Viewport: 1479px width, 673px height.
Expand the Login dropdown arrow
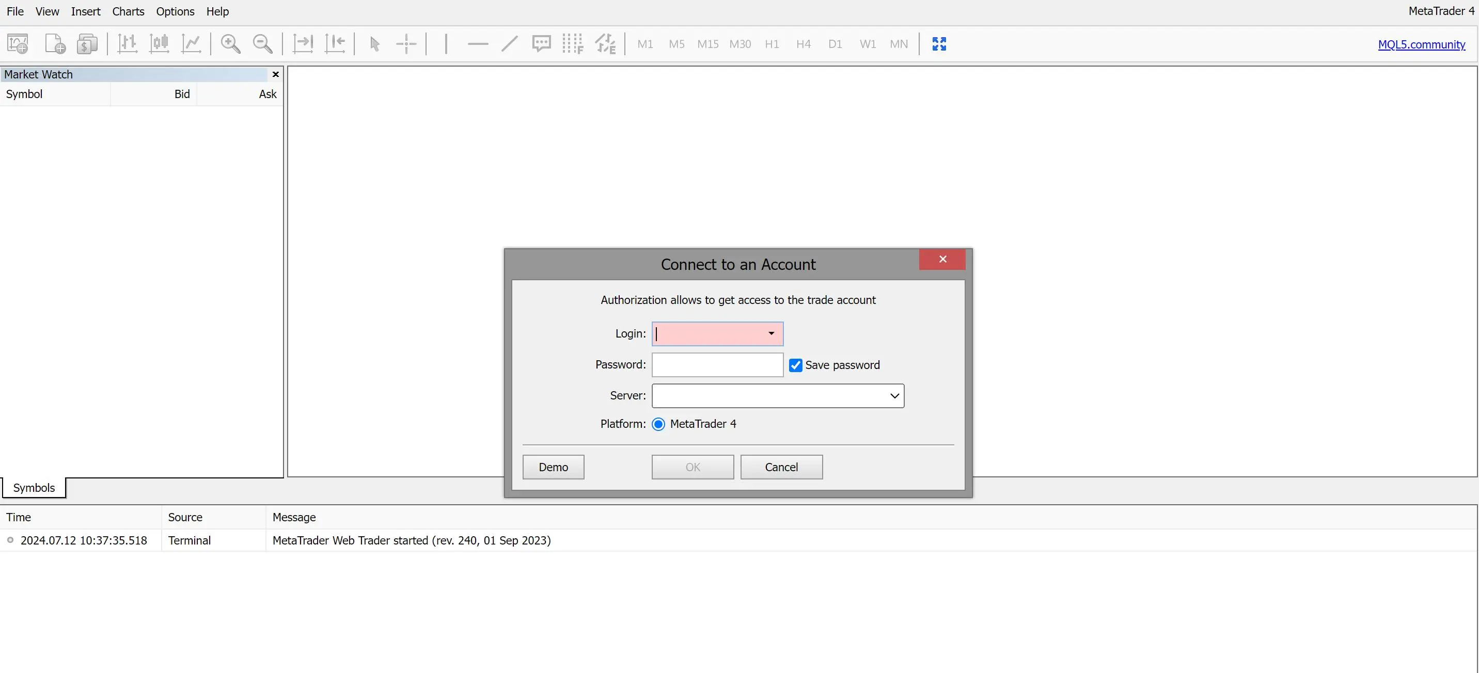coord(771,334)
